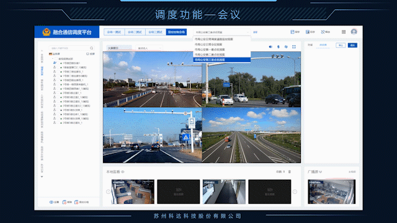Image resolution: width=397 pixels, height=223 pixels.
Task: Click the speaker volume icon above the video grid
Action: coord(270,47)
